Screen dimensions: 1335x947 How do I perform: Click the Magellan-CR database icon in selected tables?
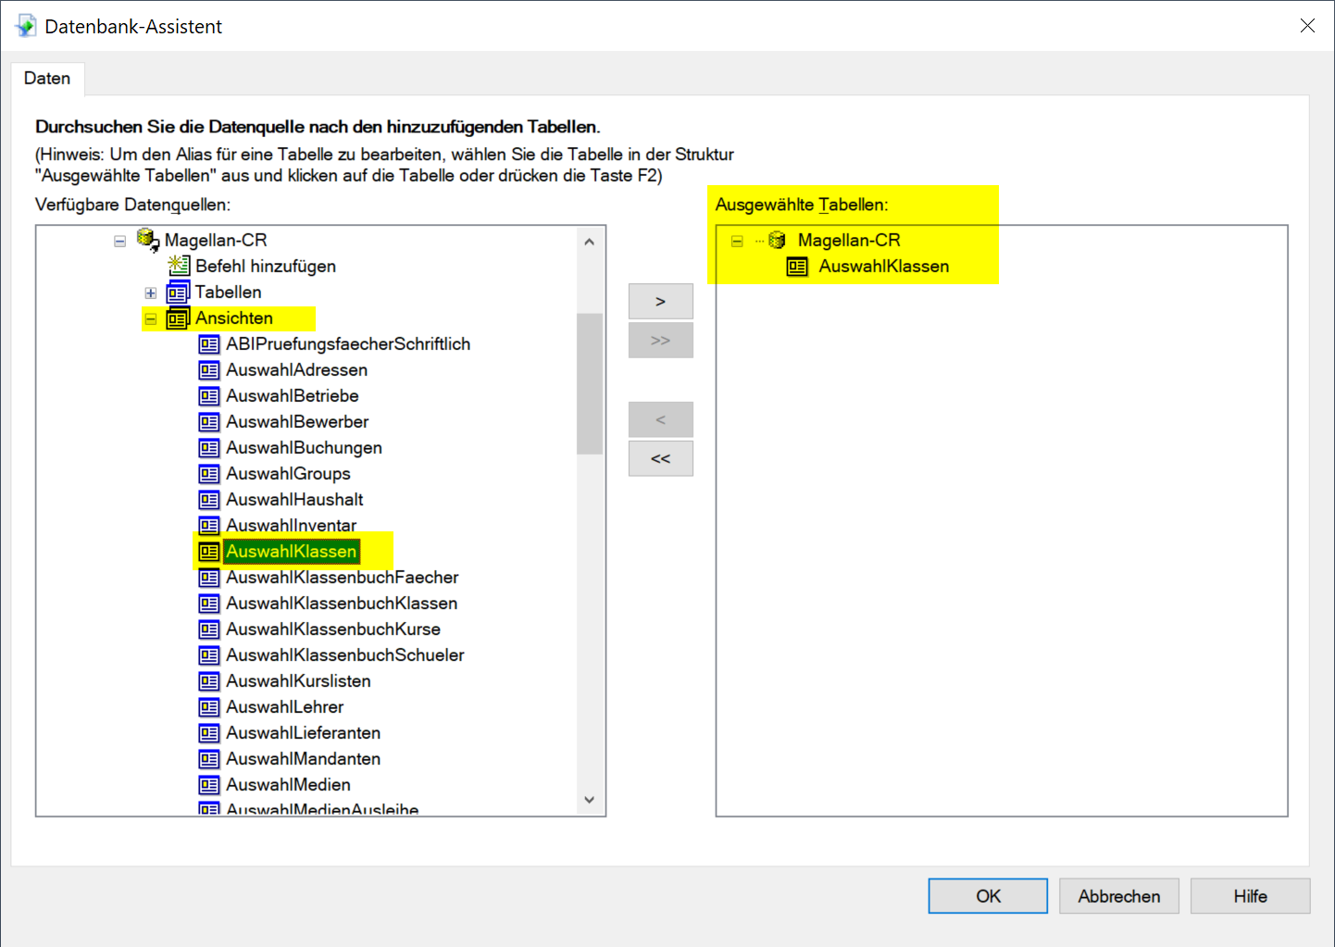click(778, 241)
